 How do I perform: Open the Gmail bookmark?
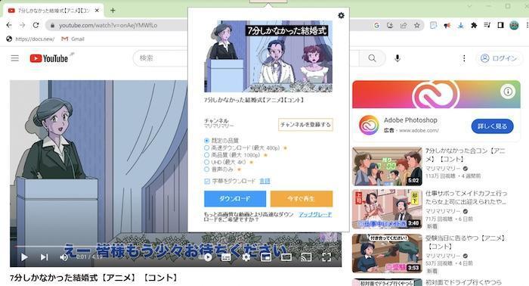pos(73,39)
